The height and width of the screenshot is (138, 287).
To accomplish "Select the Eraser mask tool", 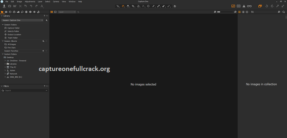I will coord(169,6).
